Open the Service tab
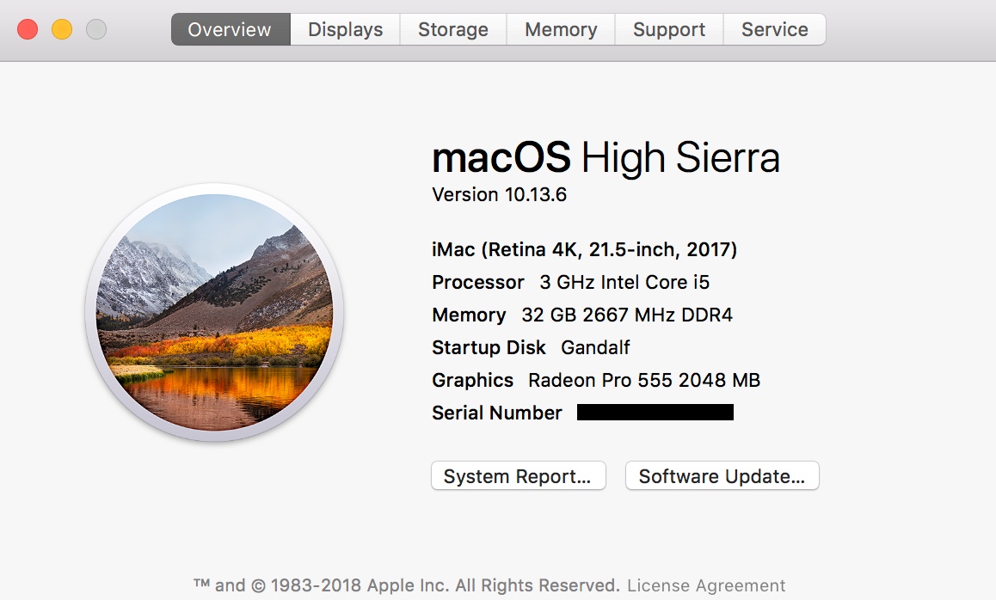Screen dimensions: 996x600 [x=775, y=29]
